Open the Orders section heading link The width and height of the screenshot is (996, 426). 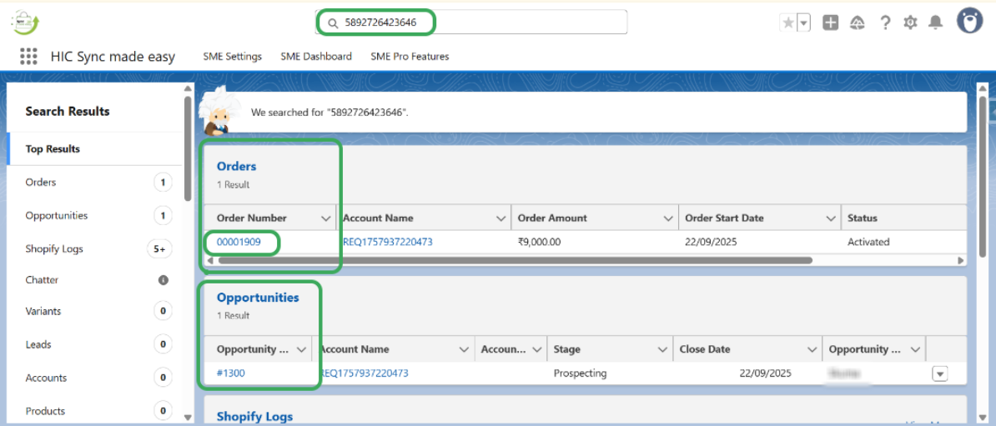click(x=236, y=167)
